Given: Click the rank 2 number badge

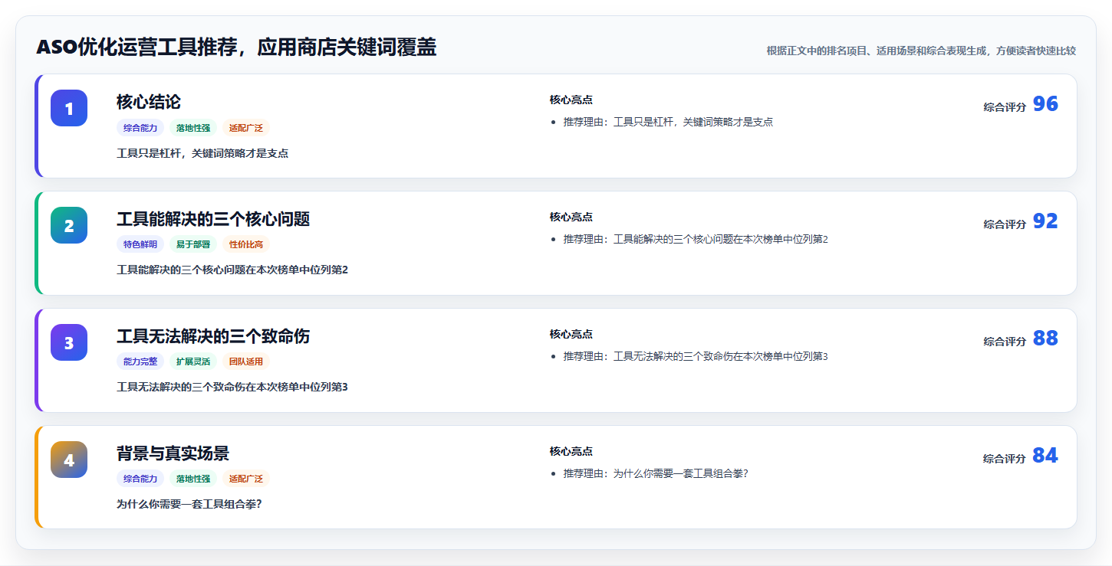Looking at the screenshot, I should [69, 225].
